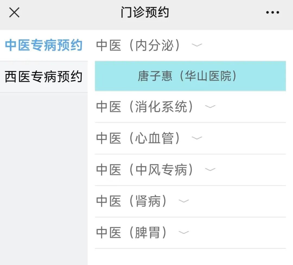Click blank white area below 中医（脾胃） row
Viewport: 293px width, 265px height.
(190, 257)
